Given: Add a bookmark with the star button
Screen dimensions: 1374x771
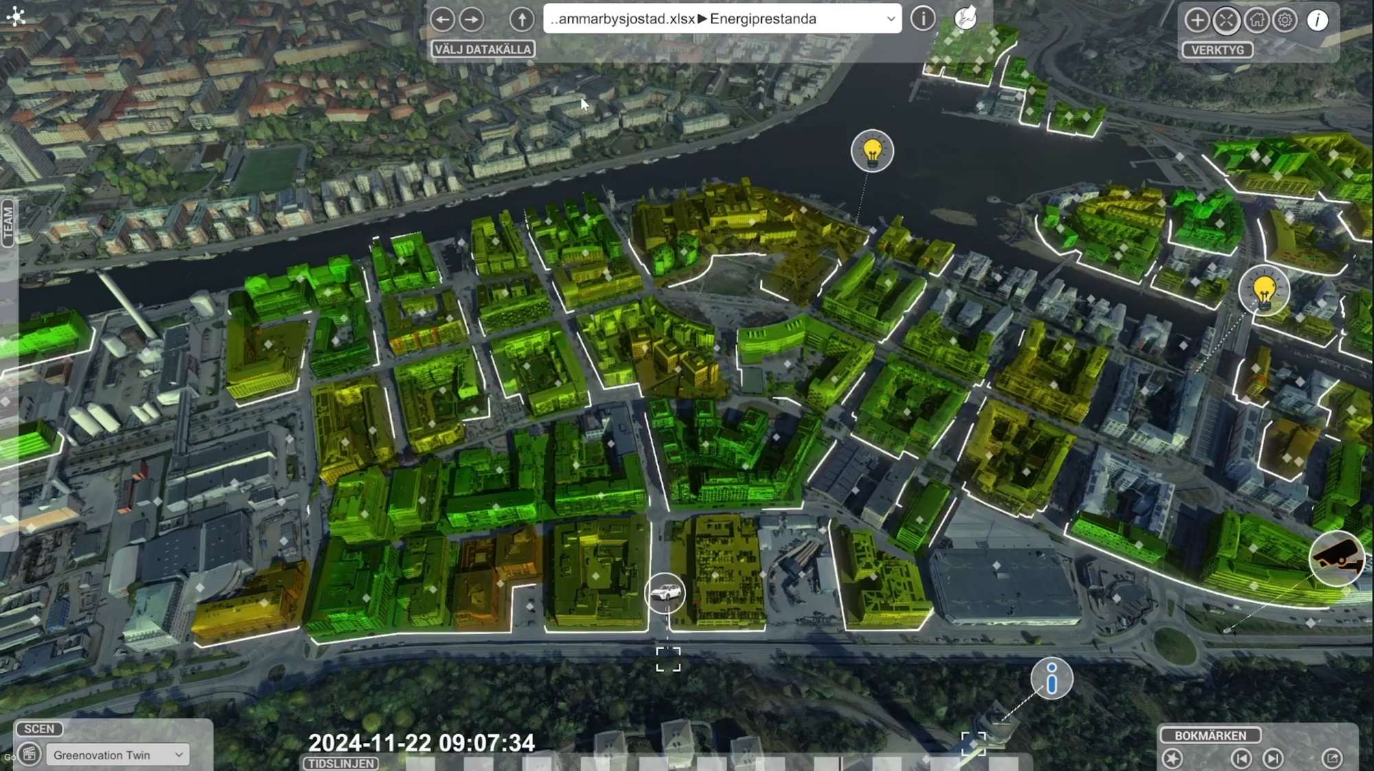Looking at the screenshot, I should pyautogui.click(x=1173, y=759).
